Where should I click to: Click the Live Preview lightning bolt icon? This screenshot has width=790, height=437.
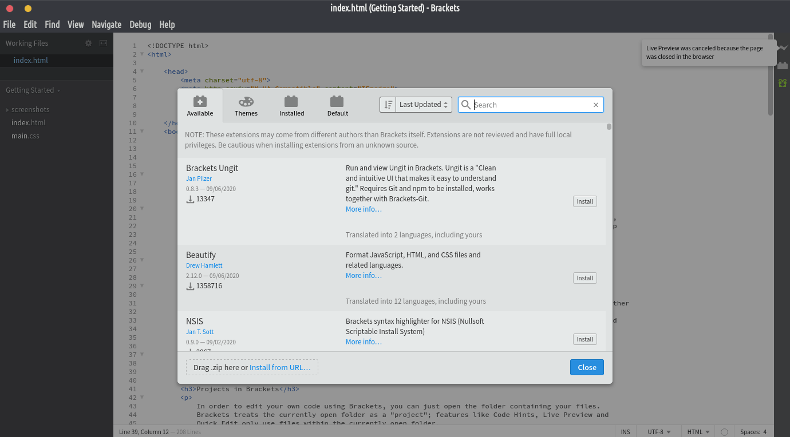point(783,48)
